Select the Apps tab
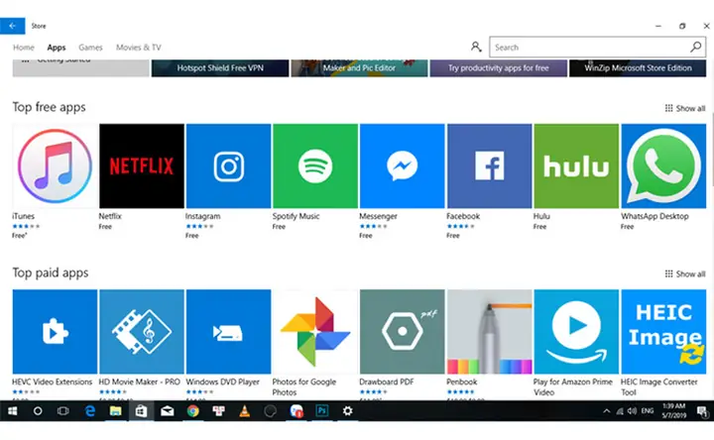This screenshot has height=440, width=714. point(57,48)
